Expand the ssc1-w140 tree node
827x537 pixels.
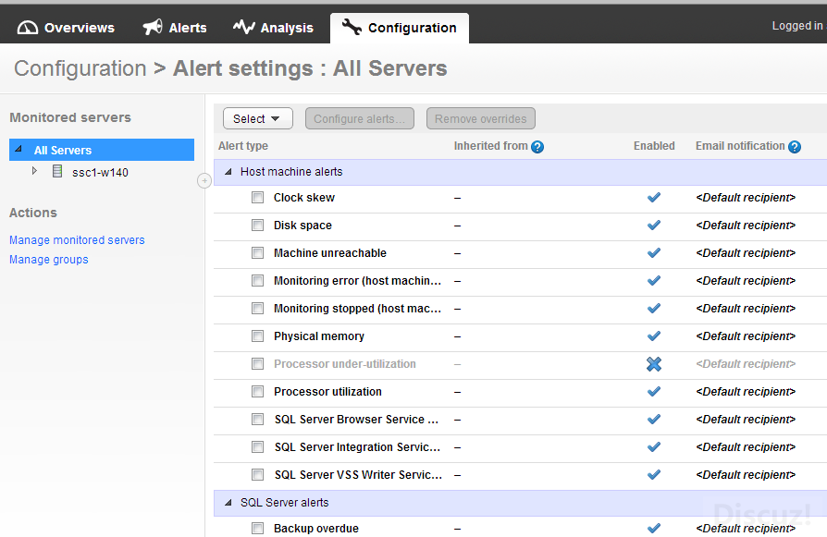point(34,171)
